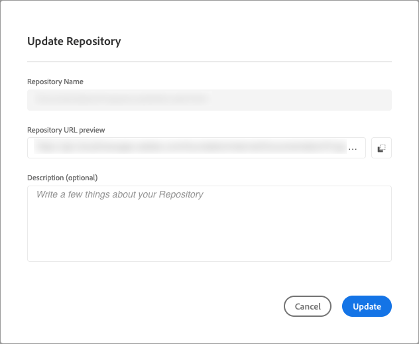This screenshot has height=344, width=419.
Task: Focus the Description text area
Action: [209, 223]
